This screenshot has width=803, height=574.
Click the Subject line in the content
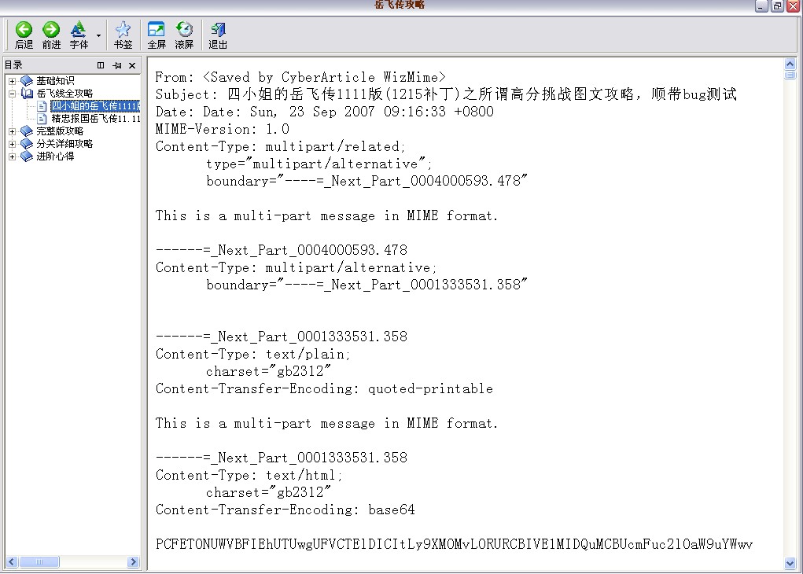click(446, 94)
